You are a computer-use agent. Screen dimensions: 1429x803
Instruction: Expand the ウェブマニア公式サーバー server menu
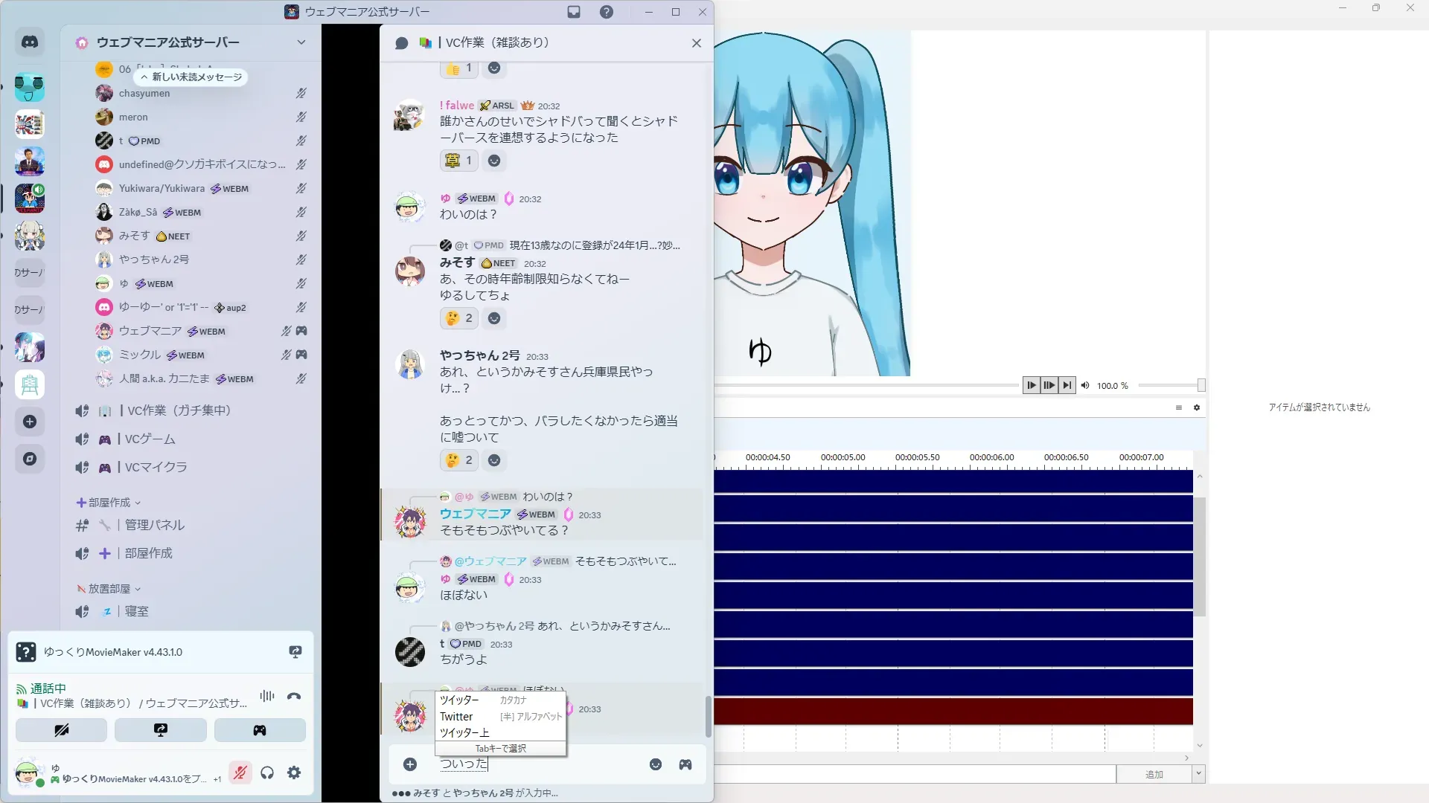point(301,42)
